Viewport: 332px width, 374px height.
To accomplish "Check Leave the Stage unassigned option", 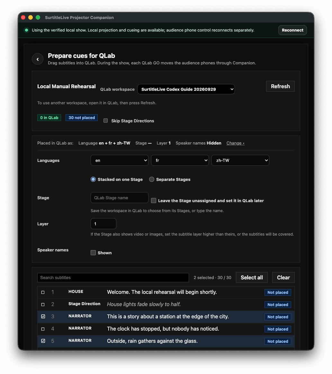I will tap(154, 201).
